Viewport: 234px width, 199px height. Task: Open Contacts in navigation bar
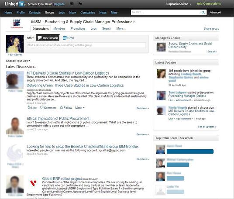[x=34, y=13]
